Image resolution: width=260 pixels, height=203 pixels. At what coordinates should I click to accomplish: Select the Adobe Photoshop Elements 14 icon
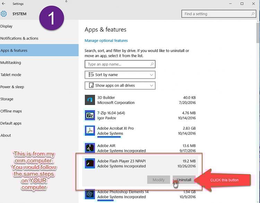click(x=90, y=194)
